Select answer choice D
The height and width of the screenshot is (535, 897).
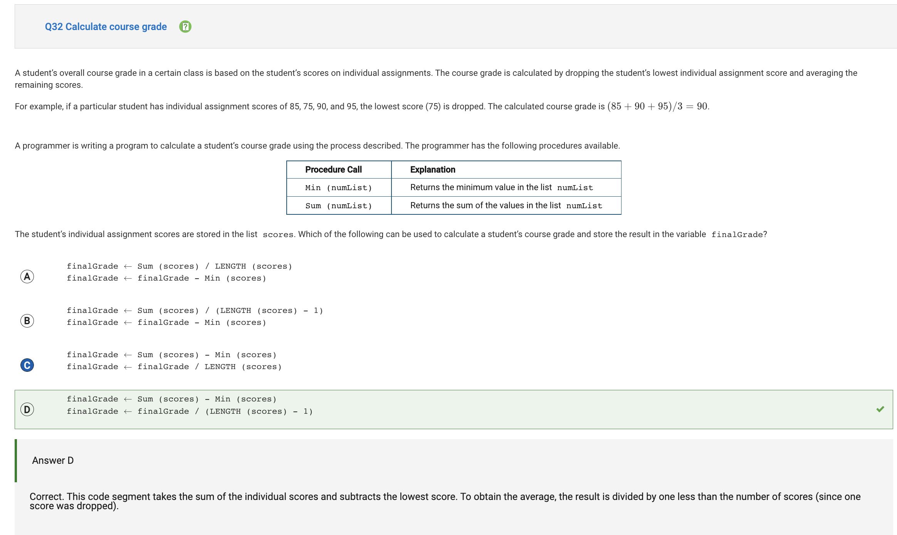pos(27,409)
